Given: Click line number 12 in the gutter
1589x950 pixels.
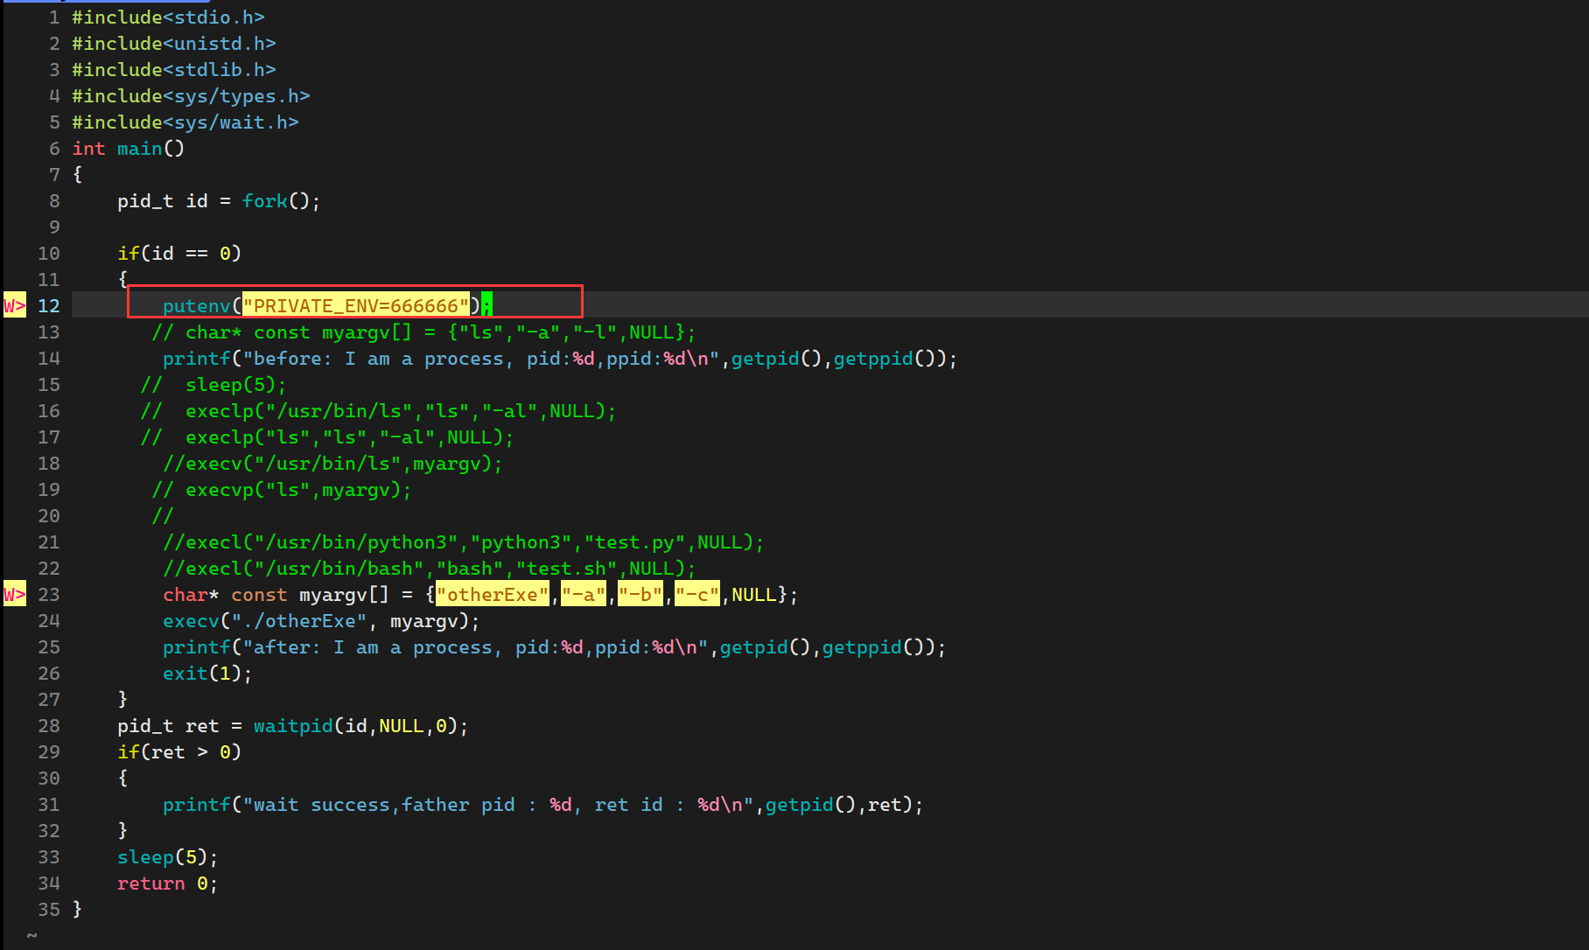Looking at the screenshot, I should tap(48, 305).
